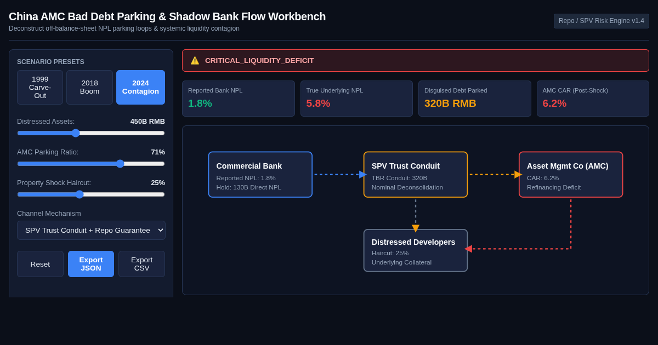658x345 pixels.
Task: Click the 'Hold: 130B Direct NPL' text
Action: point(248,187)
